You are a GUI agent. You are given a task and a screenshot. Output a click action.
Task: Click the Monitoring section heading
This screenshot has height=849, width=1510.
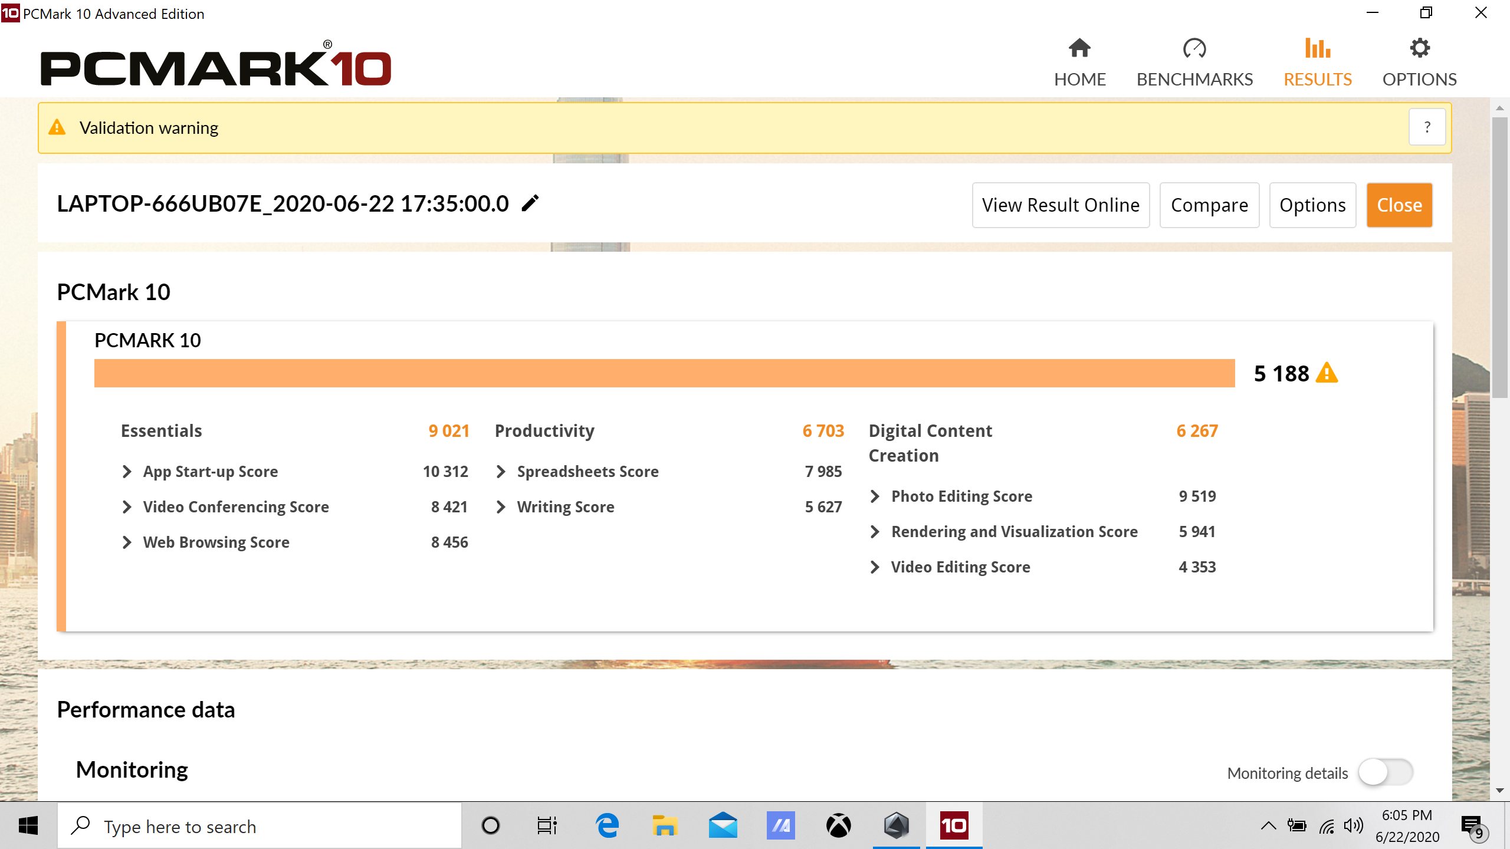pyautogui.click(x=132, y=770)
